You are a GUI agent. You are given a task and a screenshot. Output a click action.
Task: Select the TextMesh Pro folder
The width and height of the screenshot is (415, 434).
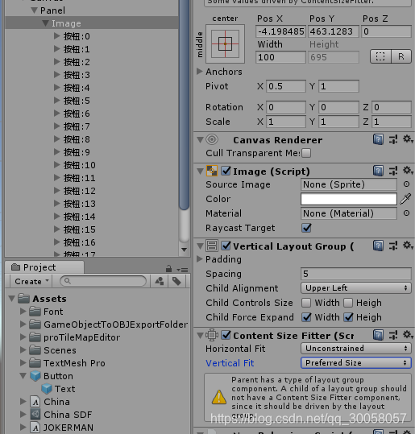tap(68, 363)
